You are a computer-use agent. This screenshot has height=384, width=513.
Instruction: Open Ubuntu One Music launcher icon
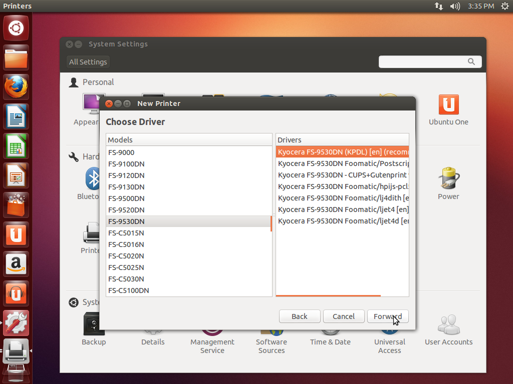click(x=16, y=293)
